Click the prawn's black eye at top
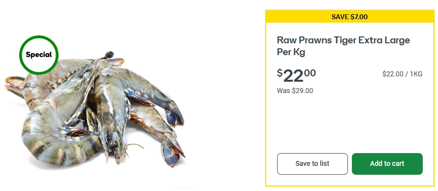The width and height of the screenshot is (438, 191). 109,55
